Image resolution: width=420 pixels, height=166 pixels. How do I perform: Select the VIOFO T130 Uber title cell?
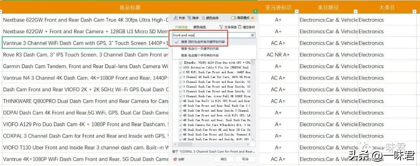[86, 147]
